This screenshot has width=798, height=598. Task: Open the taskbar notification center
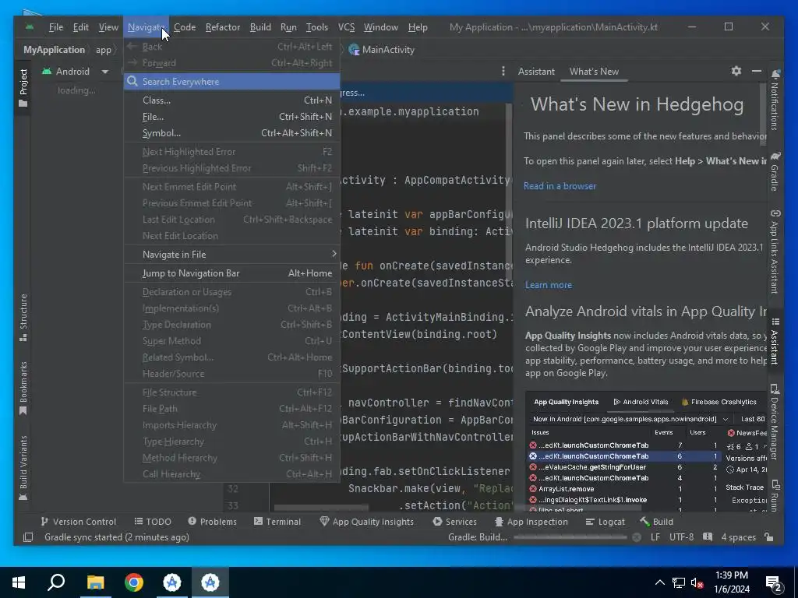click(774, 582)
